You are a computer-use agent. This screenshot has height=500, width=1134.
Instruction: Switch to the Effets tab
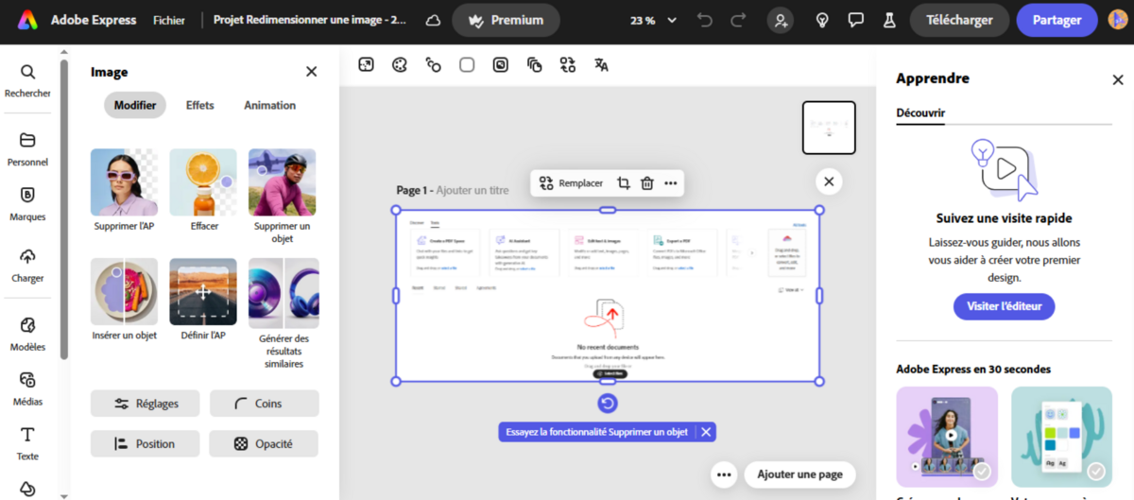199,105
